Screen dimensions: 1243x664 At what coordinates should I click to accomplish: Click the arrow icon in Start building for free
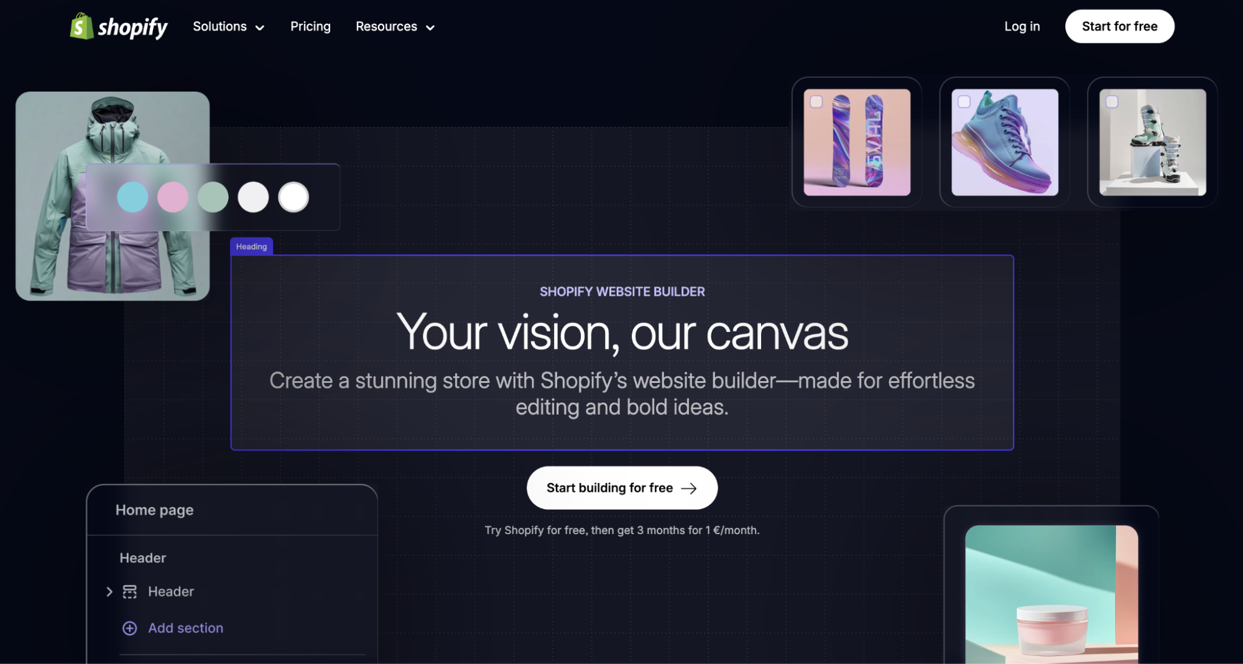tap(689, 489)
